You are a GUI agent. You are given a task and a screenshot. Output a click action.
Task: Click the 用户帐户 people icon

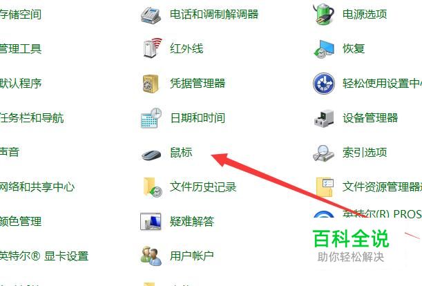click(x=151, y=256)
